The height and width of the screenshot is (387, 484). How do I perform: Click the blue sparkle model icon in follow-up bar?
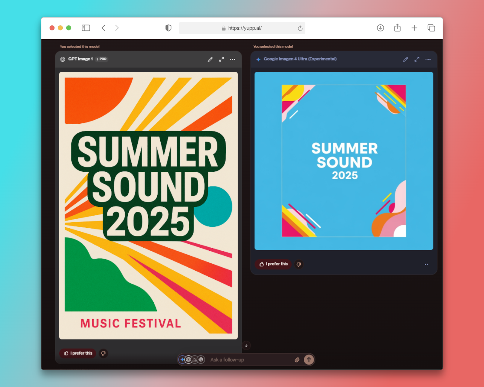pos(182,359)
